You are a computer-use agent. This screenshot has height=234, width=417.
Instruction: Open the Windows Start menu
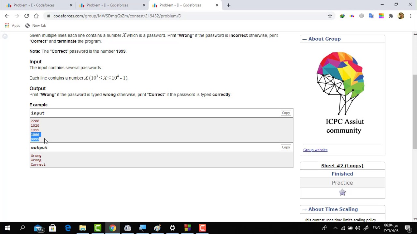[7, 228]
